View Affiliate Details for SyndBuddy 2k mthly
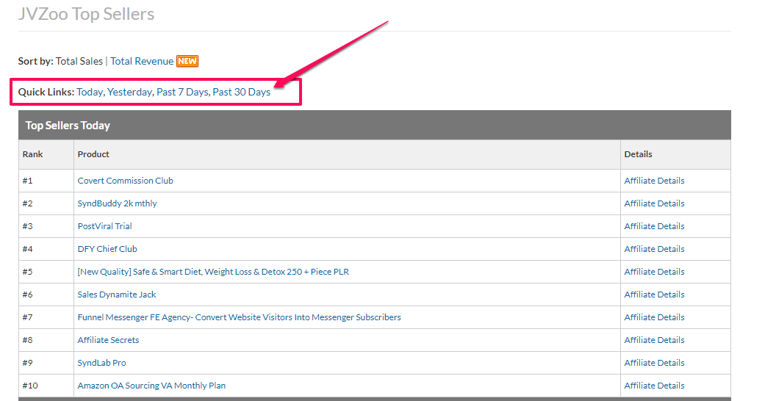The width and height of the screenshot is (765, 401). [654, 203]
